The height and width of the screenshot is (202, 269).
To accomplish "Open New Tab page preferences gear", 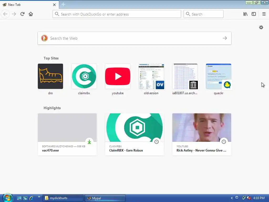I will (x=261, y=27).
